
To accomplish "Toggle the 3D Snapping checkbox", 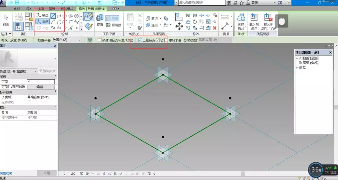I will [x=140, y=40].
